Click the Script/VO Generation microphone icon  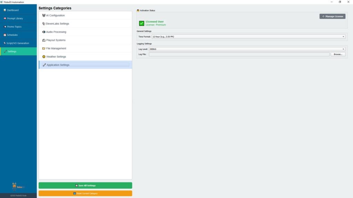pyautogui.click(x=5, y=43)
